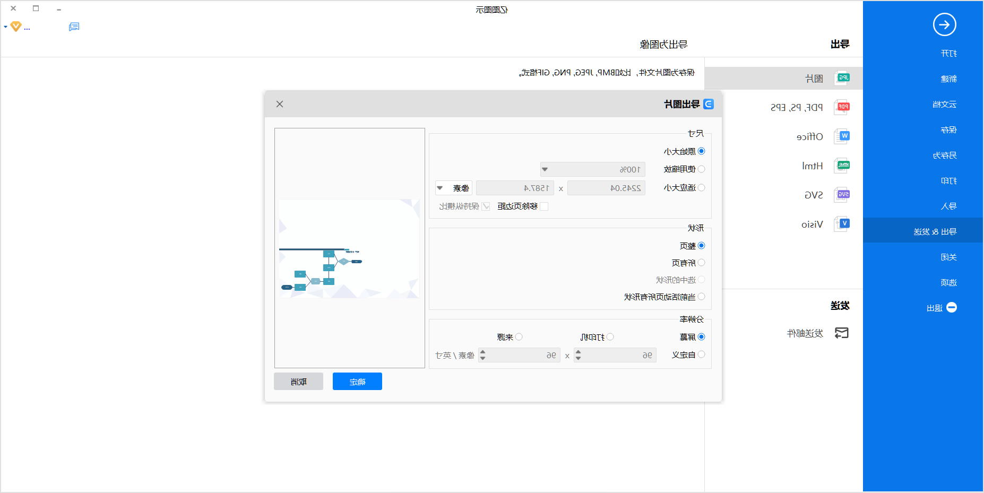Confirm export with the 确定 button
984x493 pixels.
click(x=357, y=382)
